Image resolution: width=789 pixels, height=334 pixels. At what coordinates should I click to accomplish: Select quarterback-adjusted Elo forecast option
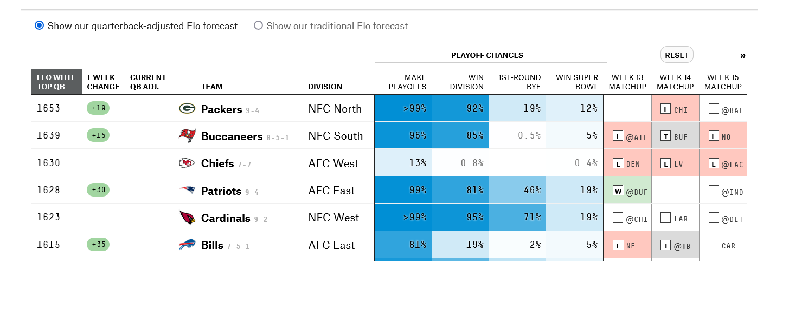39,25
